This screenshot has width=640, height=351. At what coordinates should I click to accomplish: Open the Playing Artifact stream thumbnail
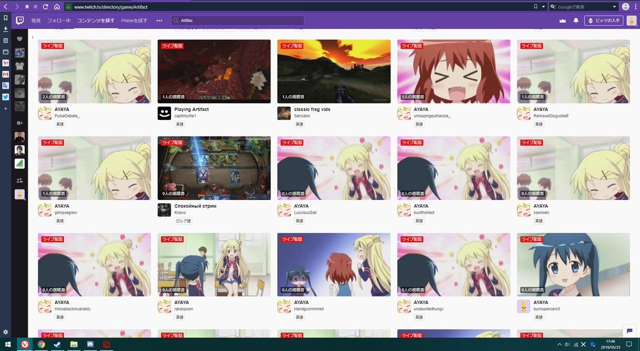pyautogui.click(x=214, y=71)
